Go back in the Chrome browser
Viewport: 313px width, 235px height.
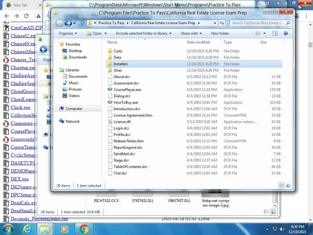pyautogui.click(x=7, y=16)
